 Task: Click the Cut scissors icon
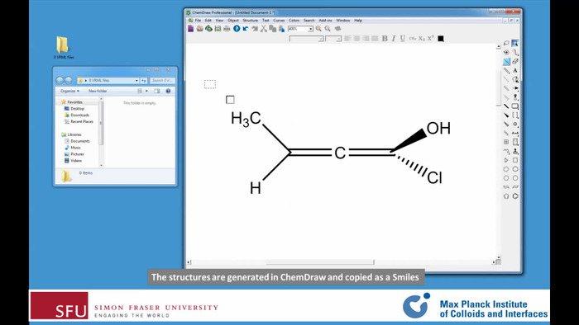click(264, 29)
